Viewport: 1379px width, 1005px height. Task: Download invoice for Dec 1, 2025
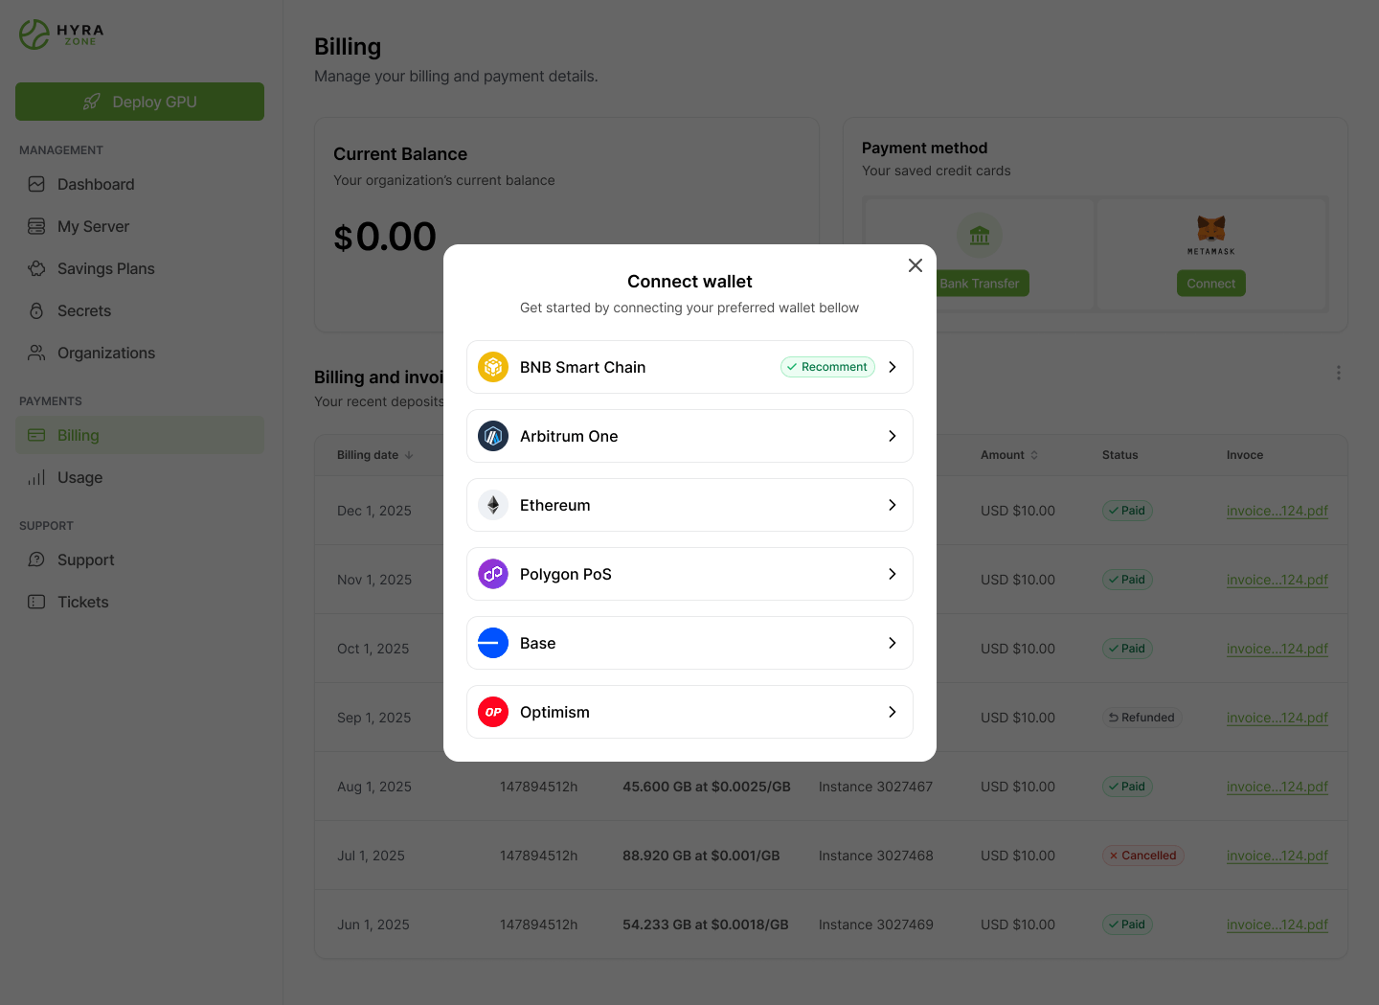click(x=1277, y=511)
